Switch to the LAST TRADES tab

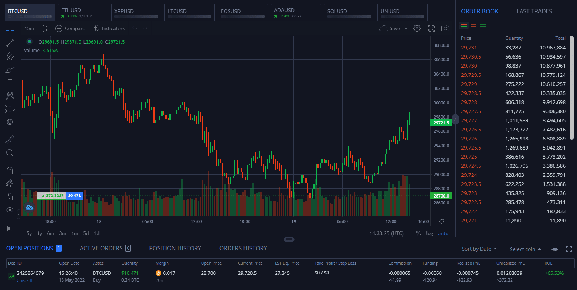[x=534, y=12]
